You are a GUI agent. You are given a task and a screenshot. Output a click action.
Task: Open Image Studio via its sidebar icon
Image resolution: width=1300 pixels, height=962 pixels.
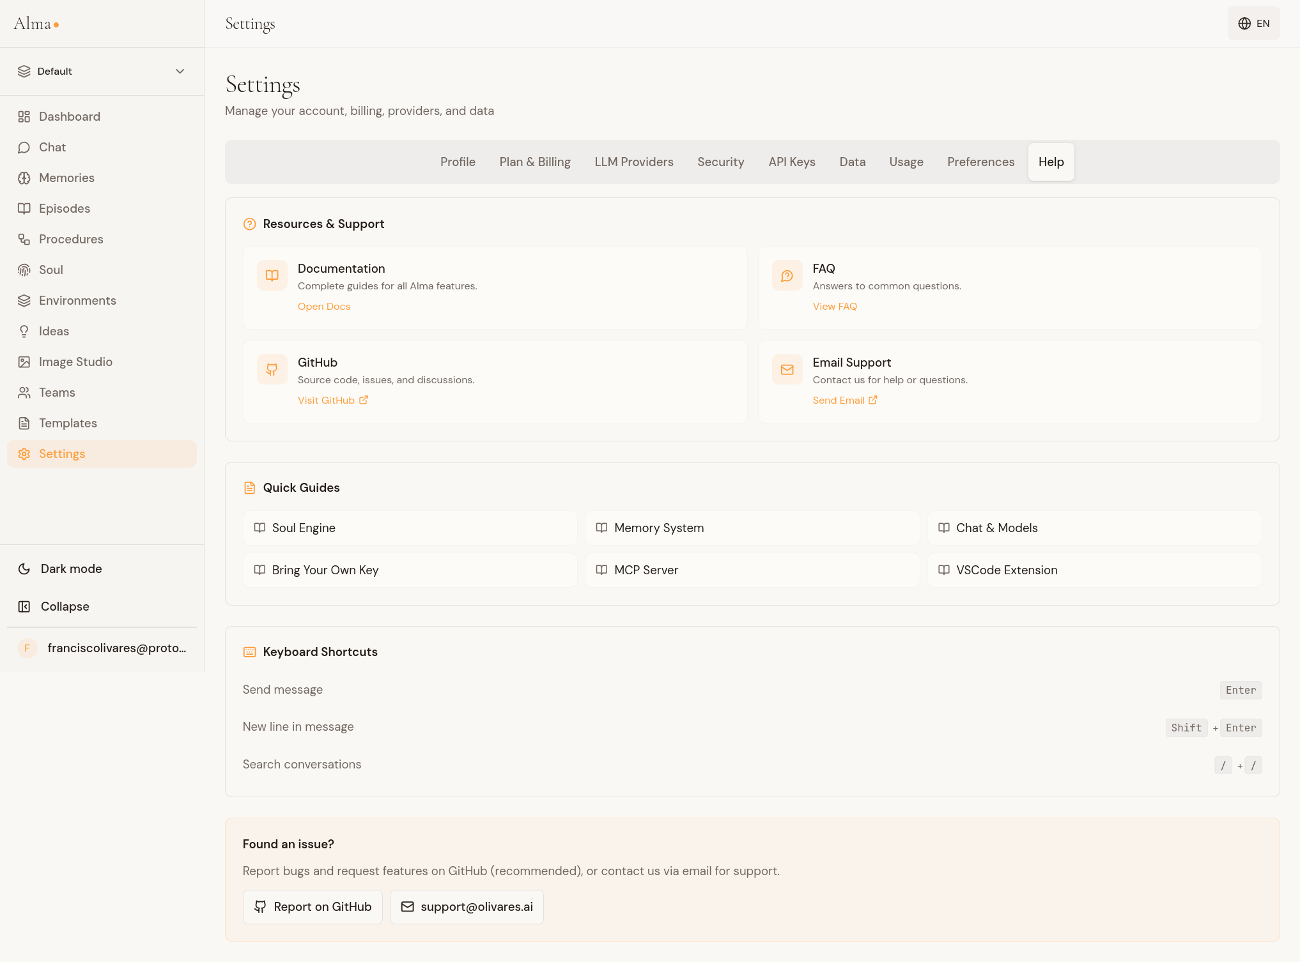24,362
